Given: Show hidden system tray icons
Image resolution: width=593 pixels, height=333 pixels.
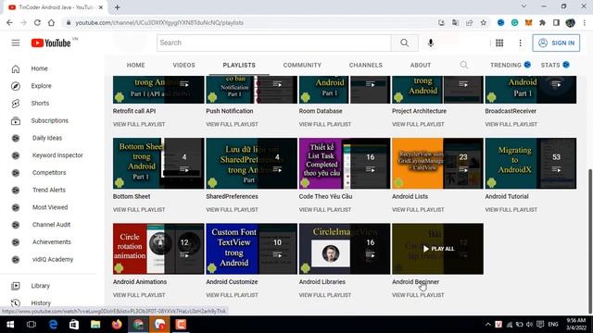Looking at the screenshot, I should pos(488,325).
